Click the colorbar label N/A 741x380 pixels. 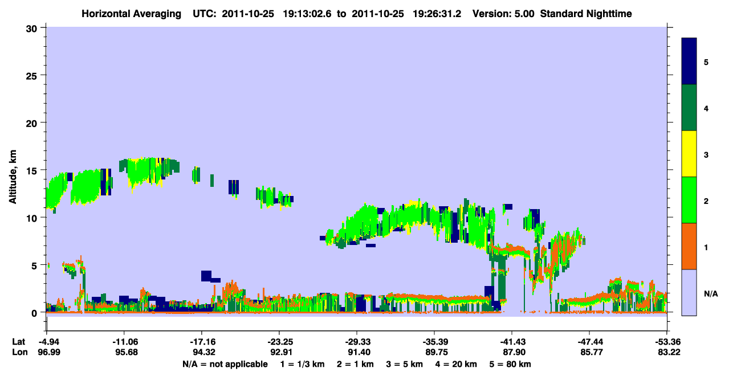(710, 293)
